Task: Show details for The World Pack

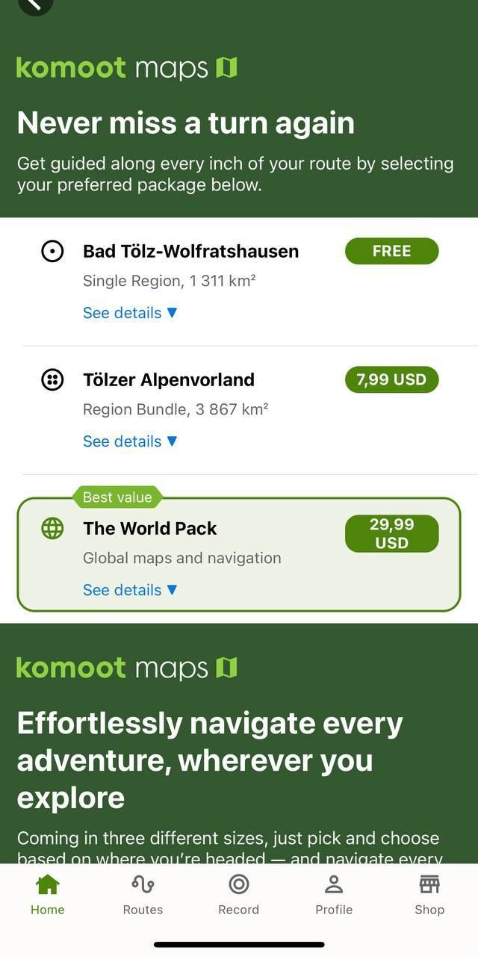Action: [130, 590]
